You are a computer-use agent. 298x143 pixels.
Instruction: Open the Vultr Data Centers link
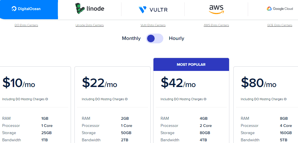(153, 25)
